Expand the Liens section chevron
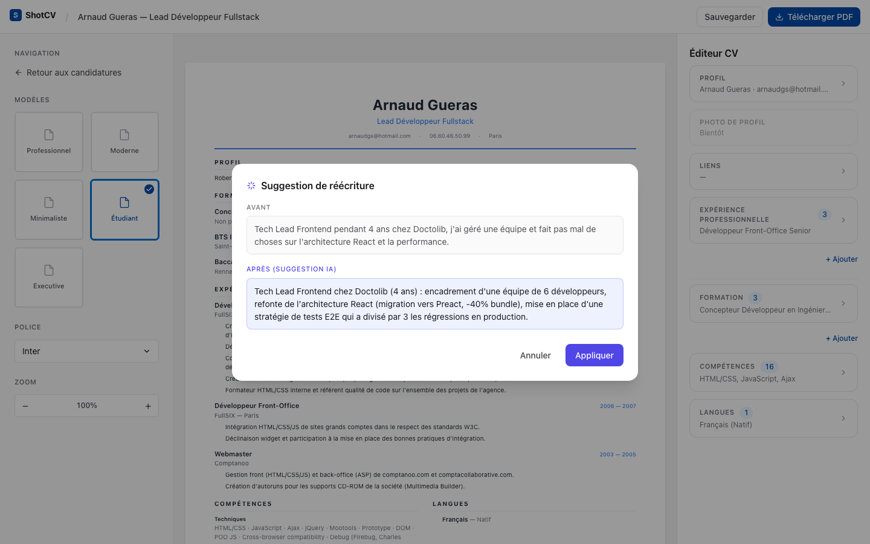870x544 pixels. point(843,171)
